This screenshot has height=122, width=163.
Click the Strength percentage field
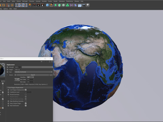(x=18, y=67)
